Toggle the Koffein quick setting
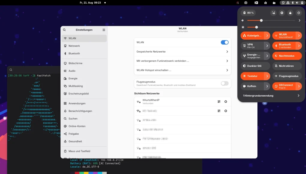 point(252,86)
